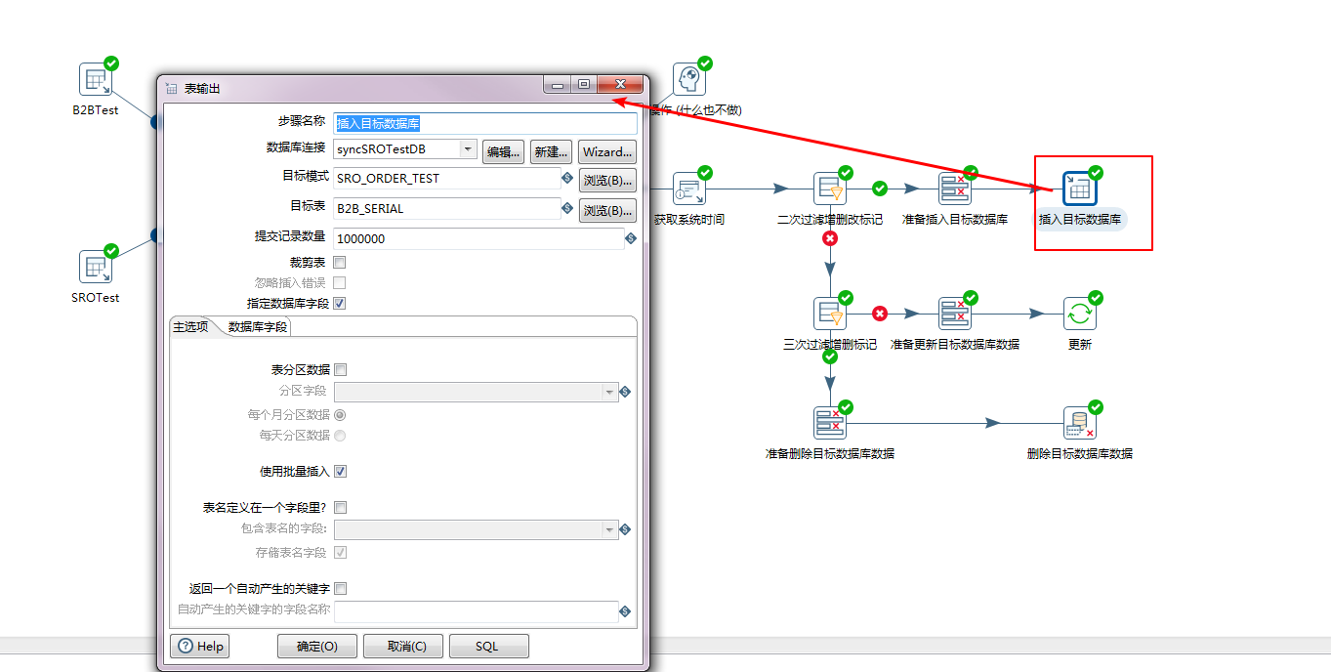Confirm with the 确定(O) button
The height and width of the screenshot is (672, 1331).
tap(316, 646)
